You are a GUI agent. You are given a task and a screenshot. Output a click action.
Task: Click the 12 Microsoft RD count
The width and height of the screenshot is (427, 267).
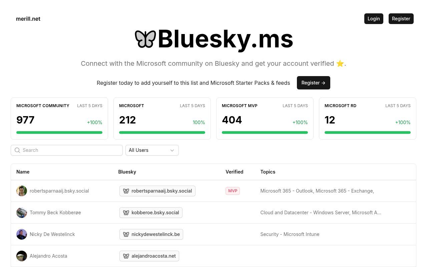click(330, 120)
